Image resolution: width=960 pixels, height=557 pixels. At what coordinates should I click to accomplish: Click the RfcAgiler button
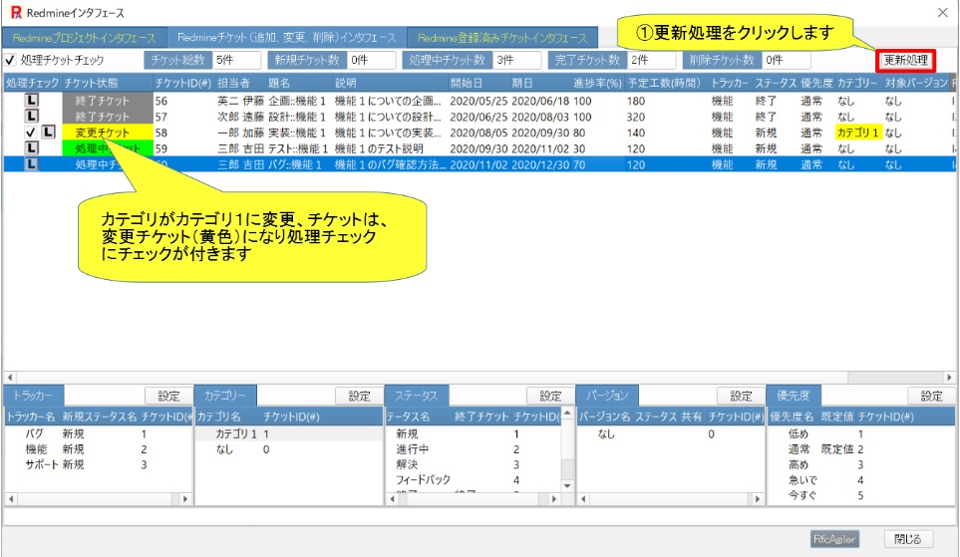834,539
